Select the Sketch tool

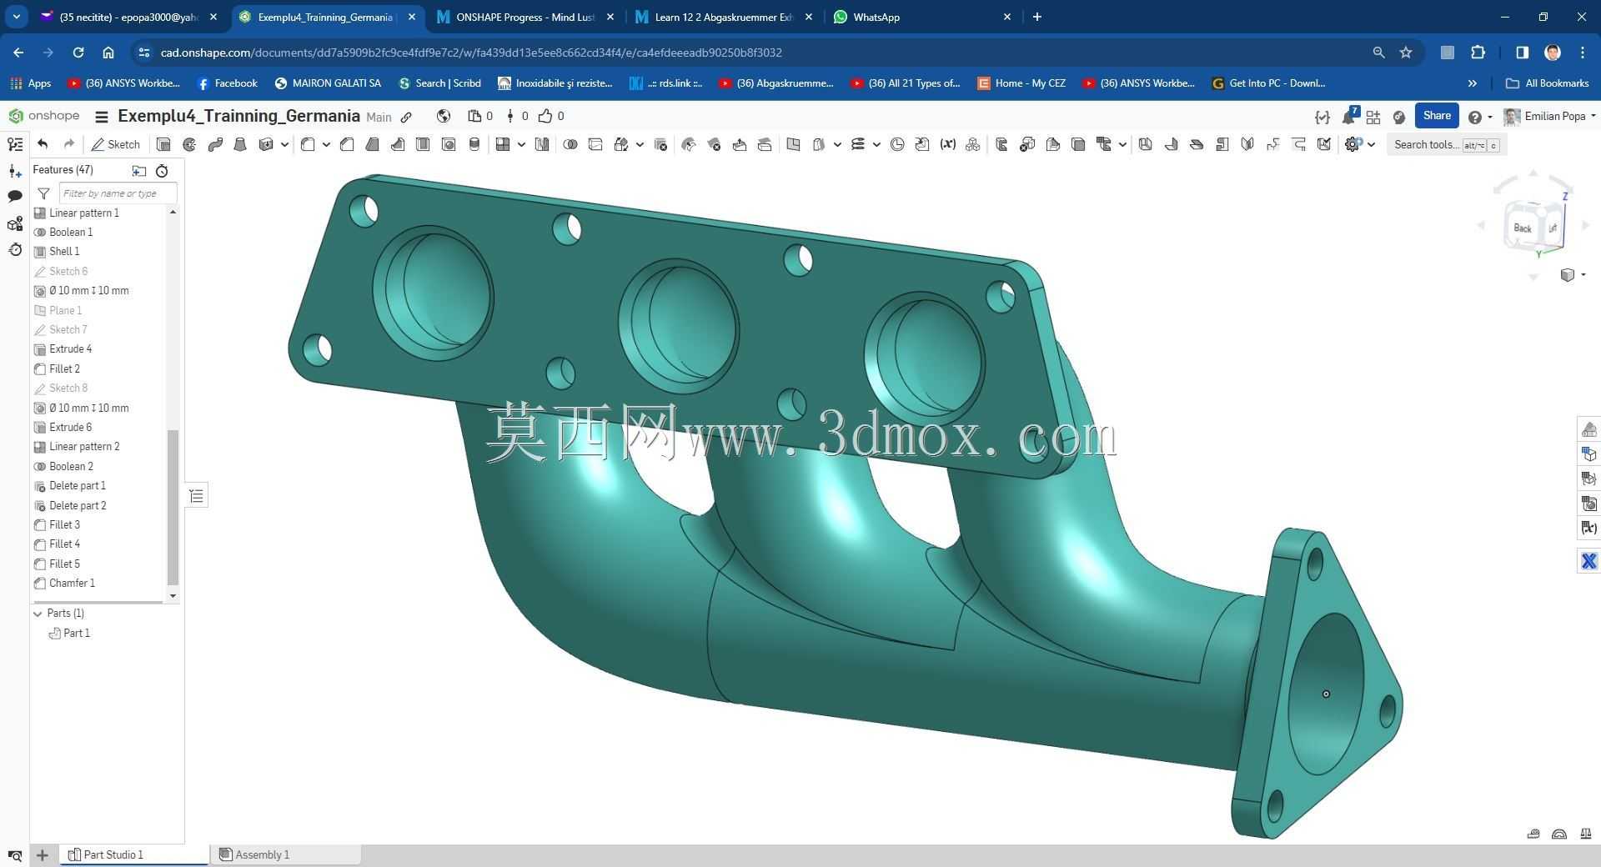tap(116, 144)
